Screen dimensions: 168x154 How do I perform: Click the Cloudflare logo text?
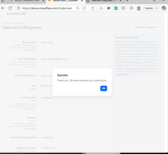coord(16,14)
